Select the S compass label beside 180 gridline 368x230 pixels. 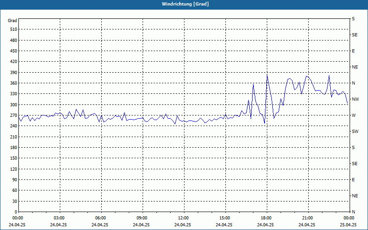coord(353,148)
